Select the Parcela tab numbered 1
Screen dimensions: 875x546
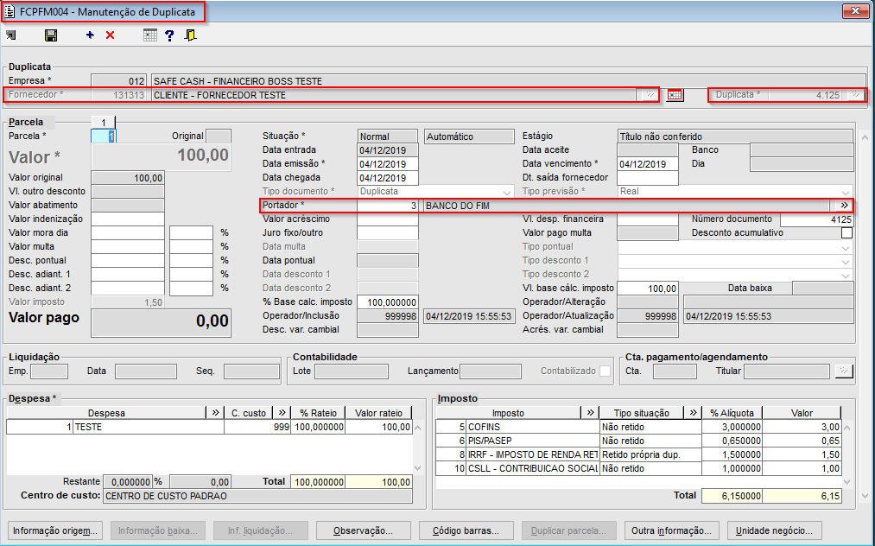104,123
